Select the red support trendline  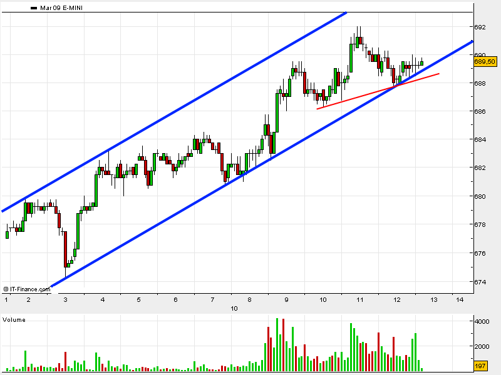point(378,91)
